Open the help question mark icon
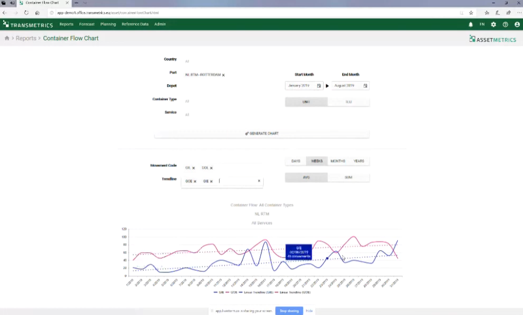 coord(505,24)
